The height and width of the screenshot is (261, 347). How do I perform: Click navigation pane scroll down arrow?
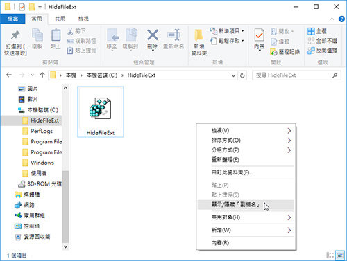[x=65, y=246]
